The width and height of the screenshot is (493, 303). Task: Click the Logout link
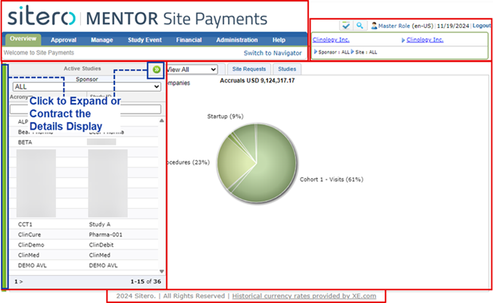pos(482,26)
